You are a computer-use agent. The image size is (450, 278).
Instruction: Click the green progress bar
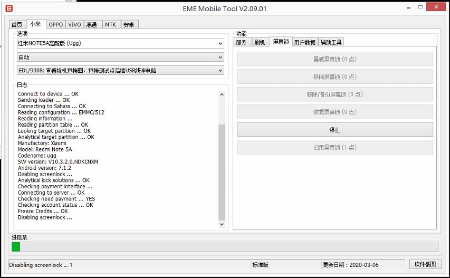(x=16, y=247)
